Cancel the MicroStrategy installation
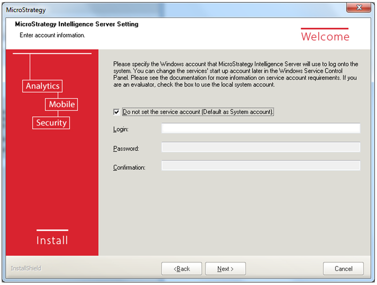The width and height of the screenshot is (377, 285). tap(343, 268)
